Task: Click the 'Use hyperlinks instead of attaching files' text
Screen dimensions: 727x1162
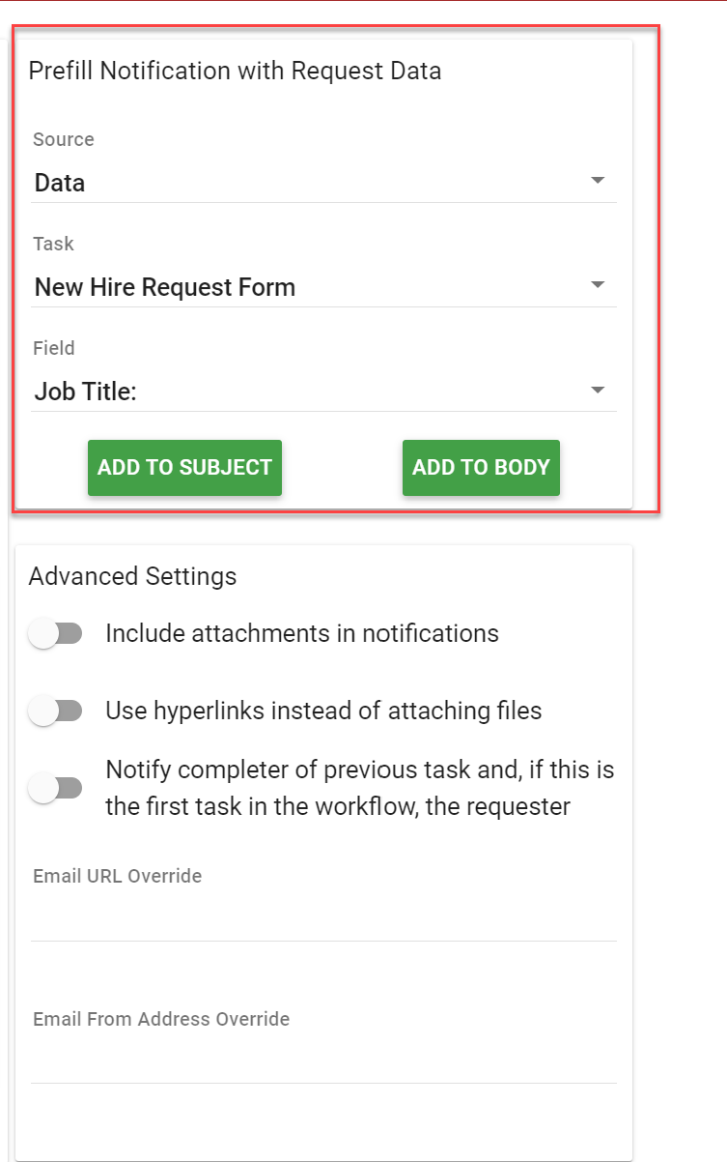Action: click(323, 712)
